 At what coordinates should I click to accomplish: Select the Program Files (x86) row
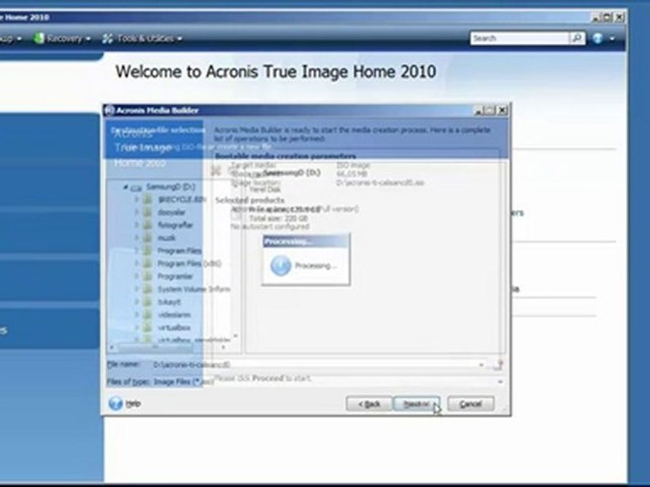tap(189, 263)
